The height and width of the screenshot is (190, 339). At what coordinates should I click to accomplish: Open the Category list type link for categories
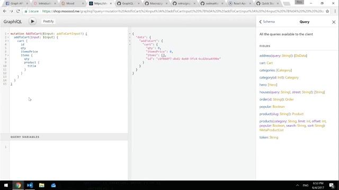pos(284,70)
